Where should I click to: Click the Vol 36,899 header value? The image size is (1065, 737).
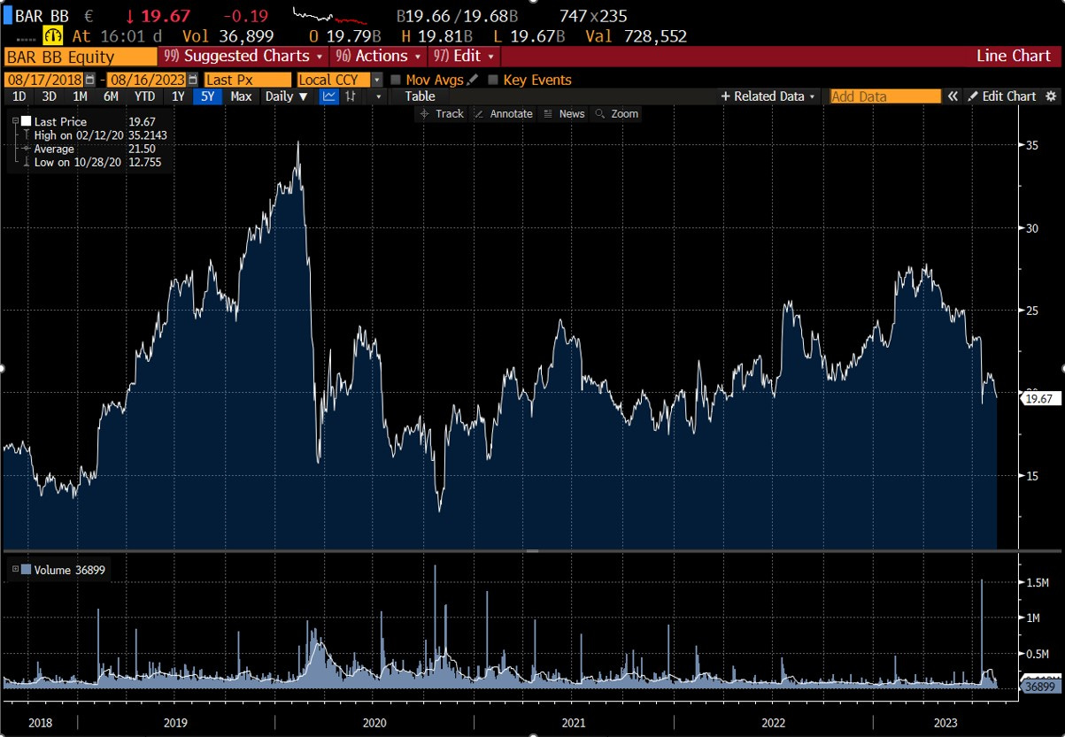pos(228,36)
